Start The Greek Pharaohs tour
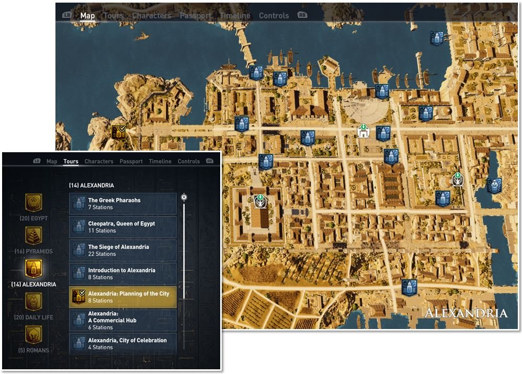 [123, 203]
